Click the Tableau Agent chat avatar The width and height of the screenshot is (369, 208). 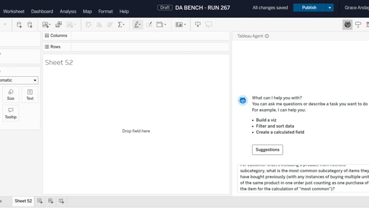[x=243, y=101]
